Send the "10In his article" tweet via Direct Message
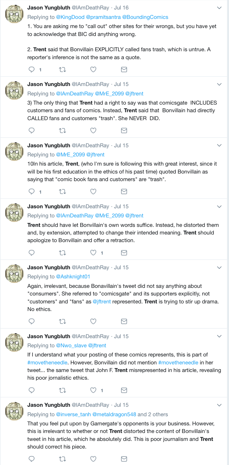229x465 pixels. (124, 191)
